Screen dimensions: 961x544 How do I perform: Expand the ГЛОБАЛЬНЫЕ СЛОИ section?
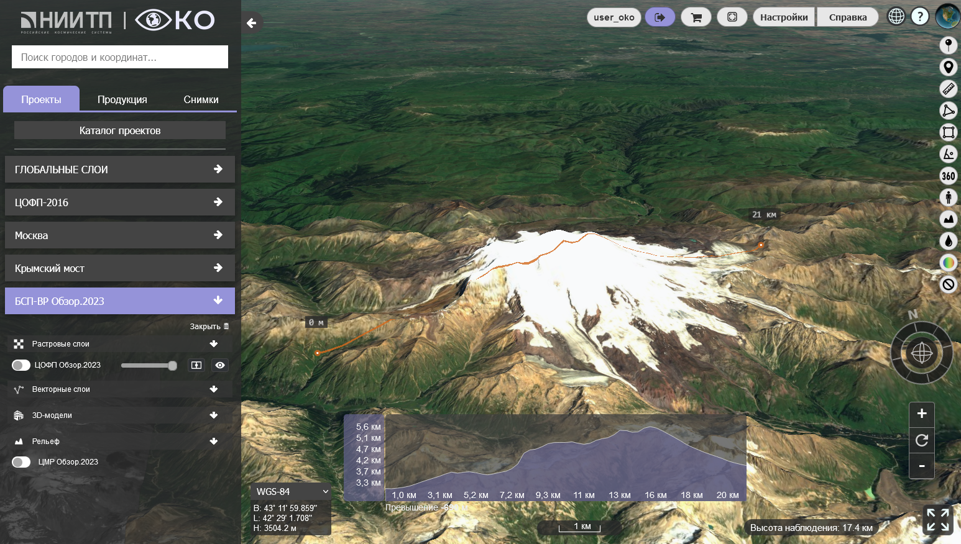120,170
